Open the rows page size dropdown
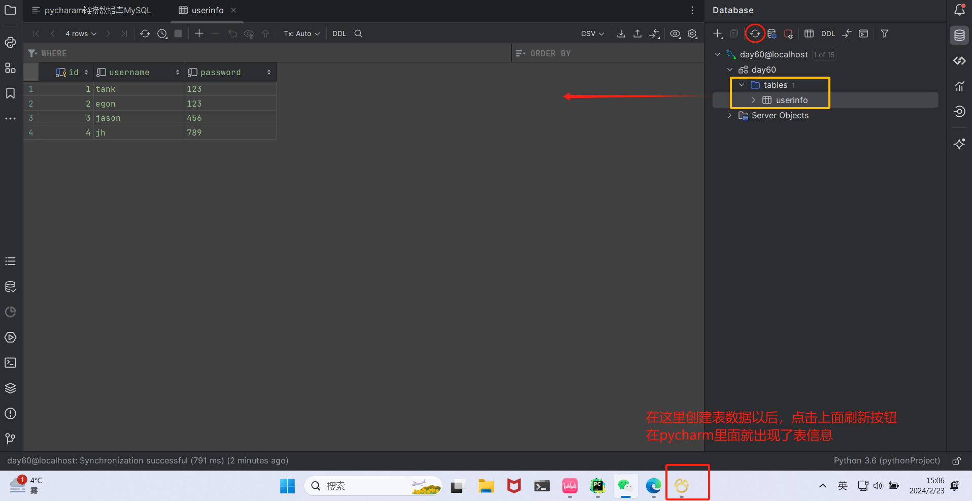The height and width of the screenshot is (501, 972). (81, 34)
